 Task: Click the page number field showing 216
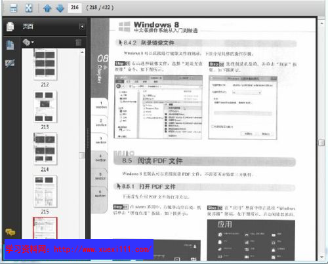click(75, 8)
